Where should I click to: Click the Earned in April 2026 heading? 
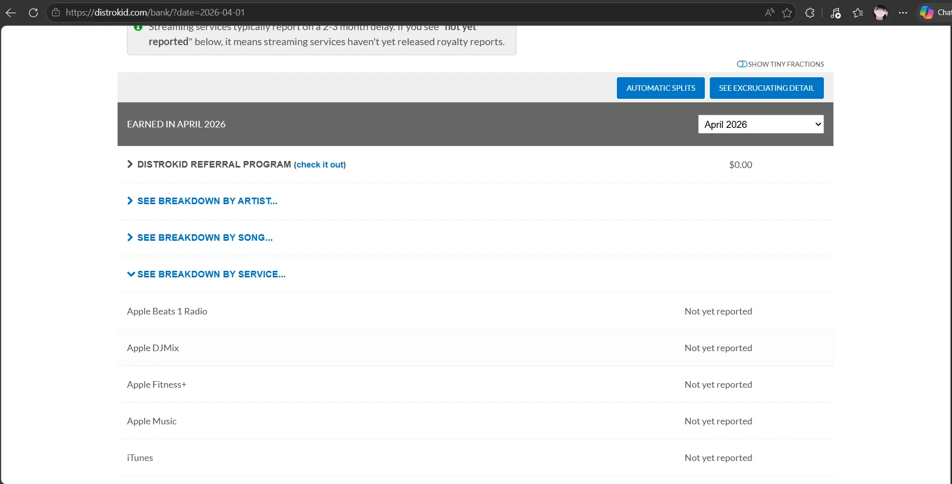click(176, 124)
